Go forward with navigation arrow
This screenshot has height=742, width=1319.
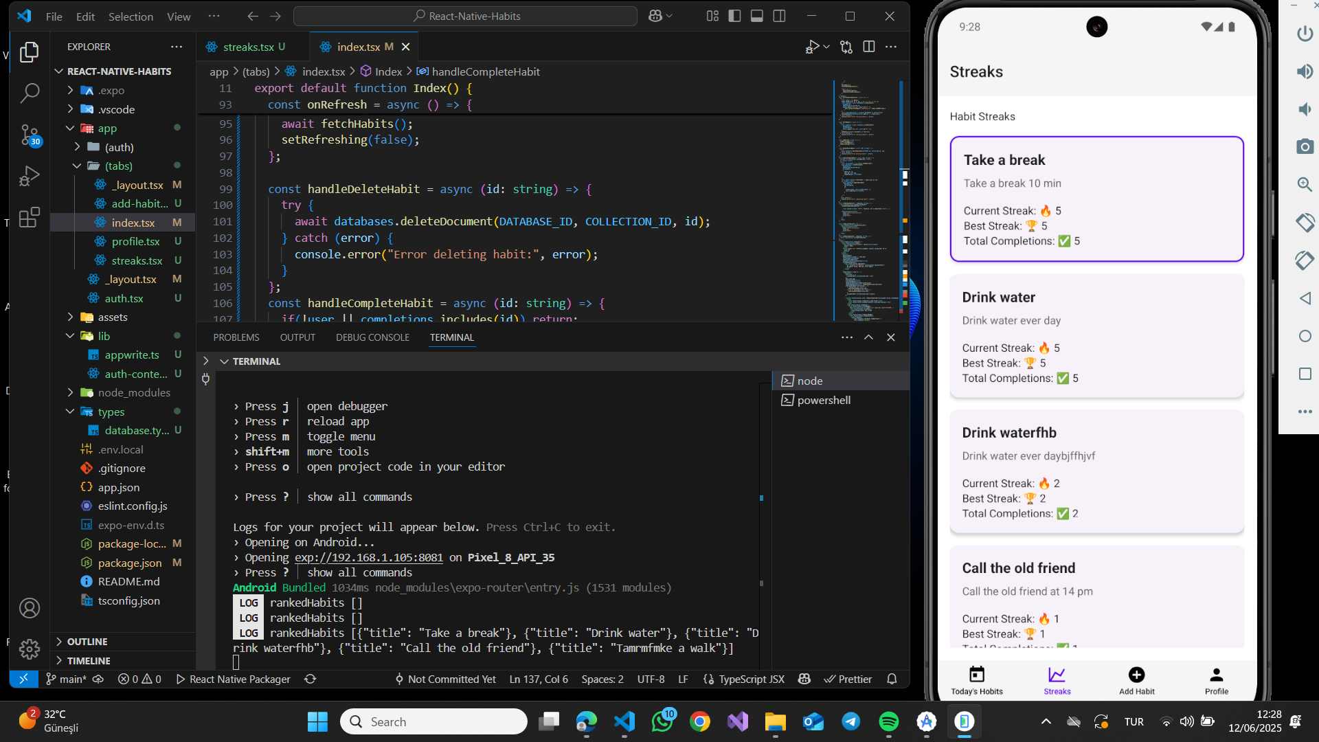click(275, 16)
